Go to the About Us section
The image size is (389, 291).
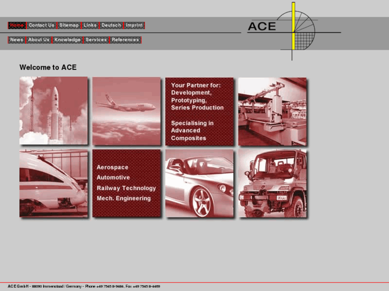click(39, 40)
